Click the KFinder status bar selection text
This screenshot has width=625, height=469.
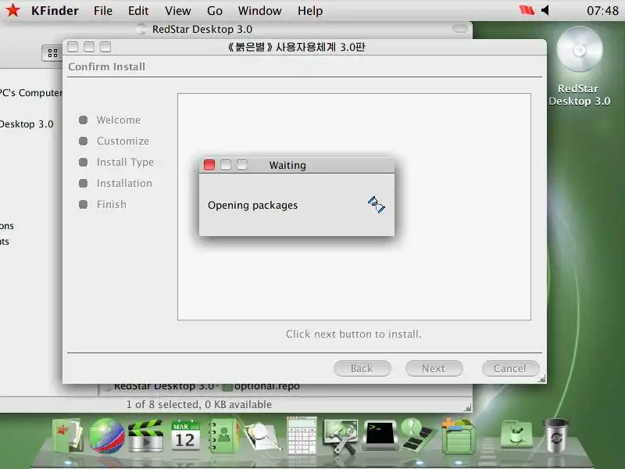tap(199, 404)
